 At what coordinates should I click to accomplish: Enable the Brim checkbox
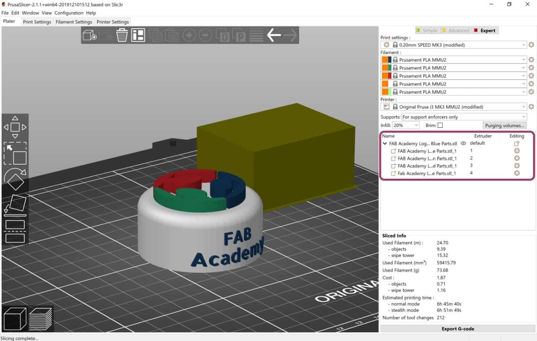click(x=440, y=125)
